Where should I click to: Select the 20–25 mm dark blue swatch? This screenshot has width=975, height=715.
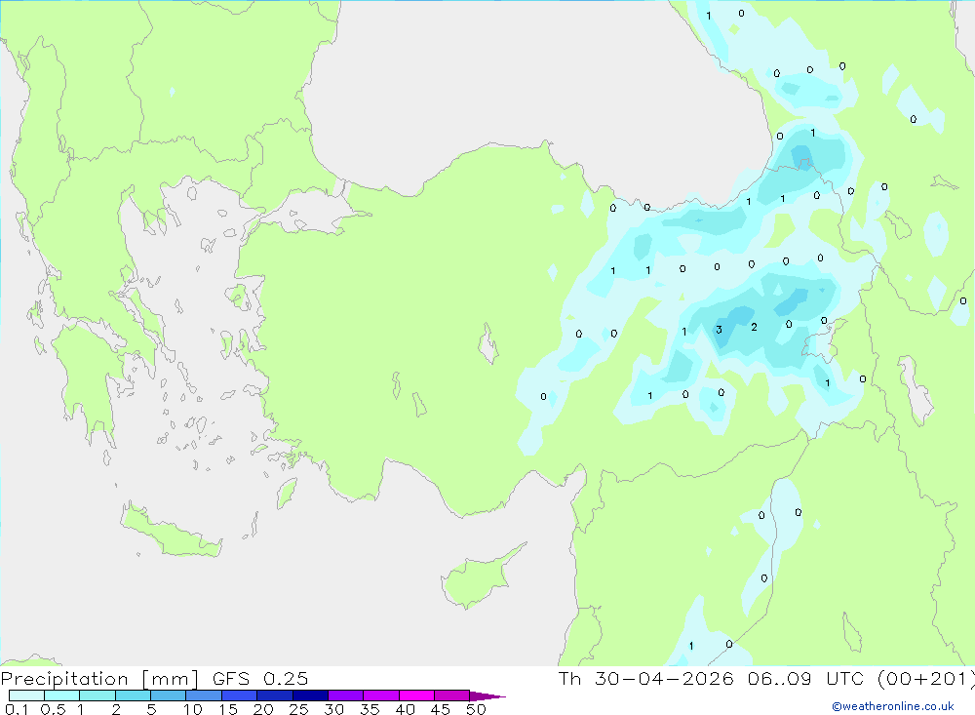point(275,695)
